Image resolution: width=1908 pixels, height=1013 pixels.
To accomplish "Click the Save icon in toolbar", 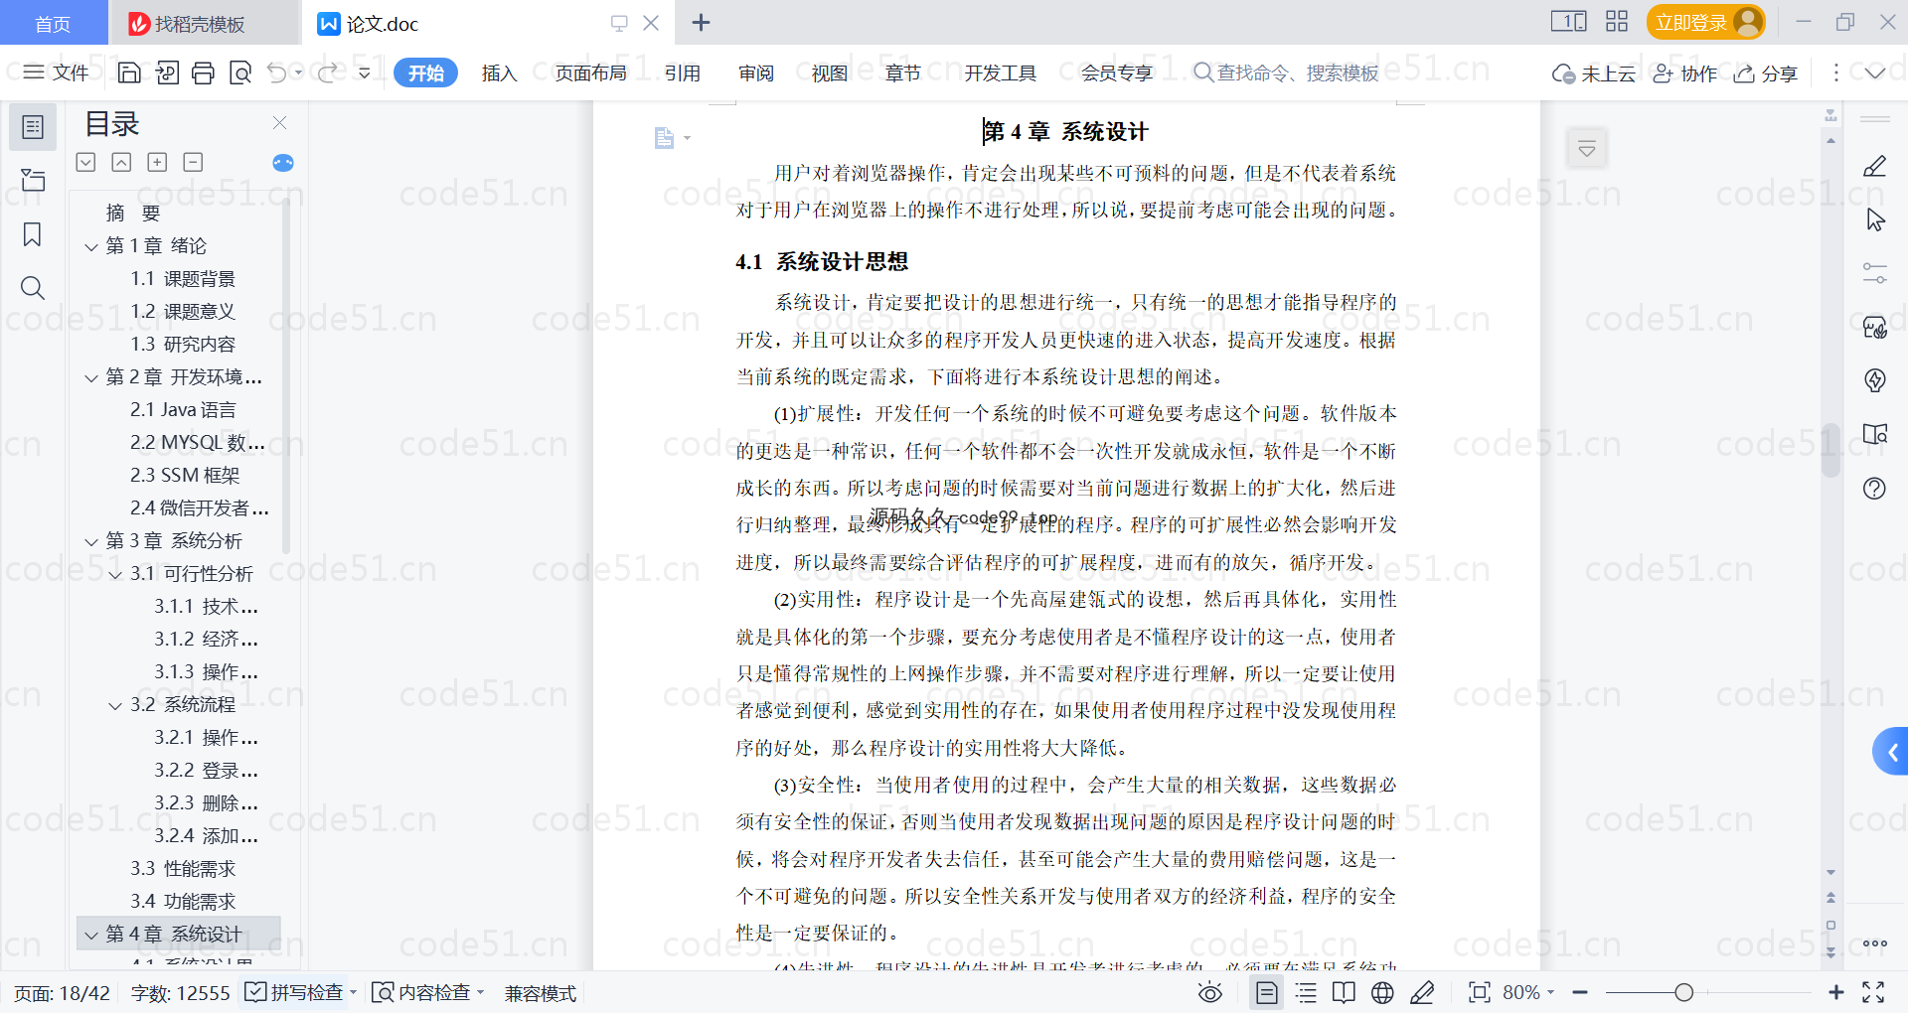I will 129,72.
